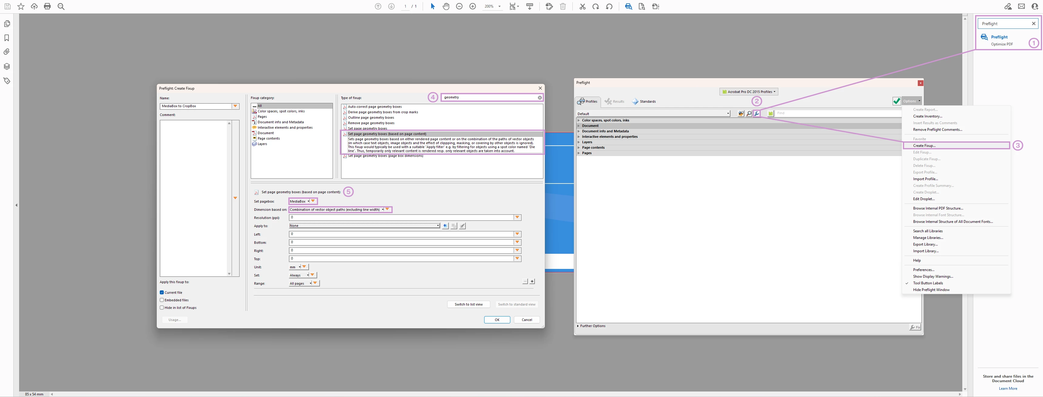Click the print icon in the toolbar
The height and width of the screenshot is (397, 1043).
(x=47, y=6)
